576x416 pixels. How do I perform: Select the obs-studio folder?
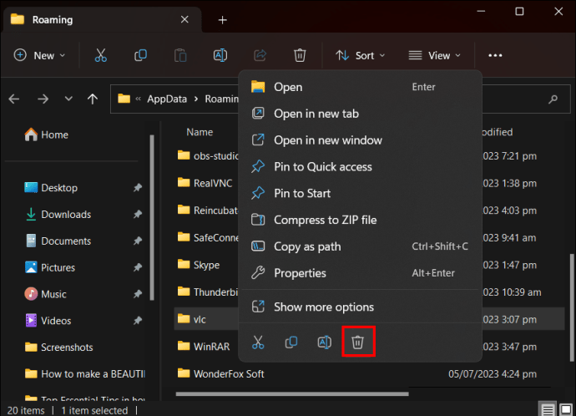click(208, 156)
